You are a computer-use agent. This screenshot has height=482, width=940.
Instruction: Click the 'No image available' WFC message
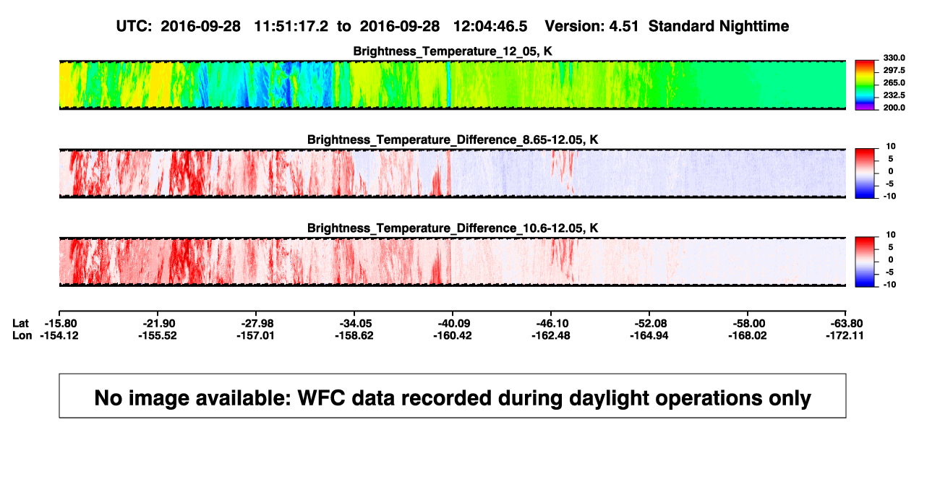tap(453, 398)
